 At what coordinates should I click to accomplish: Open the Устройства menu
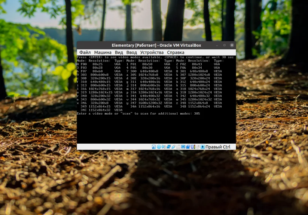pyautogui.click(x=152, y=52)
